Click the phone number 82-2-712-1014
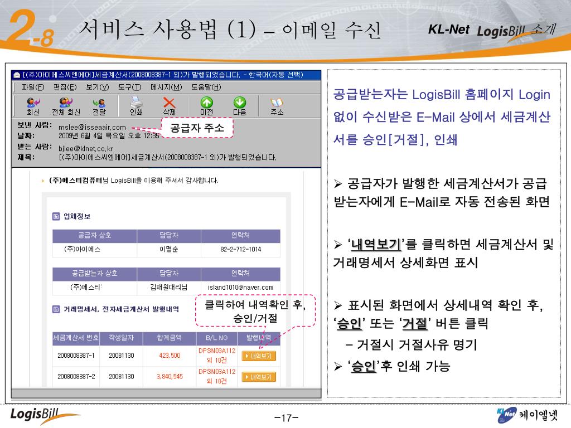This screenshot has width=571, height=428. tap(240, 249)
